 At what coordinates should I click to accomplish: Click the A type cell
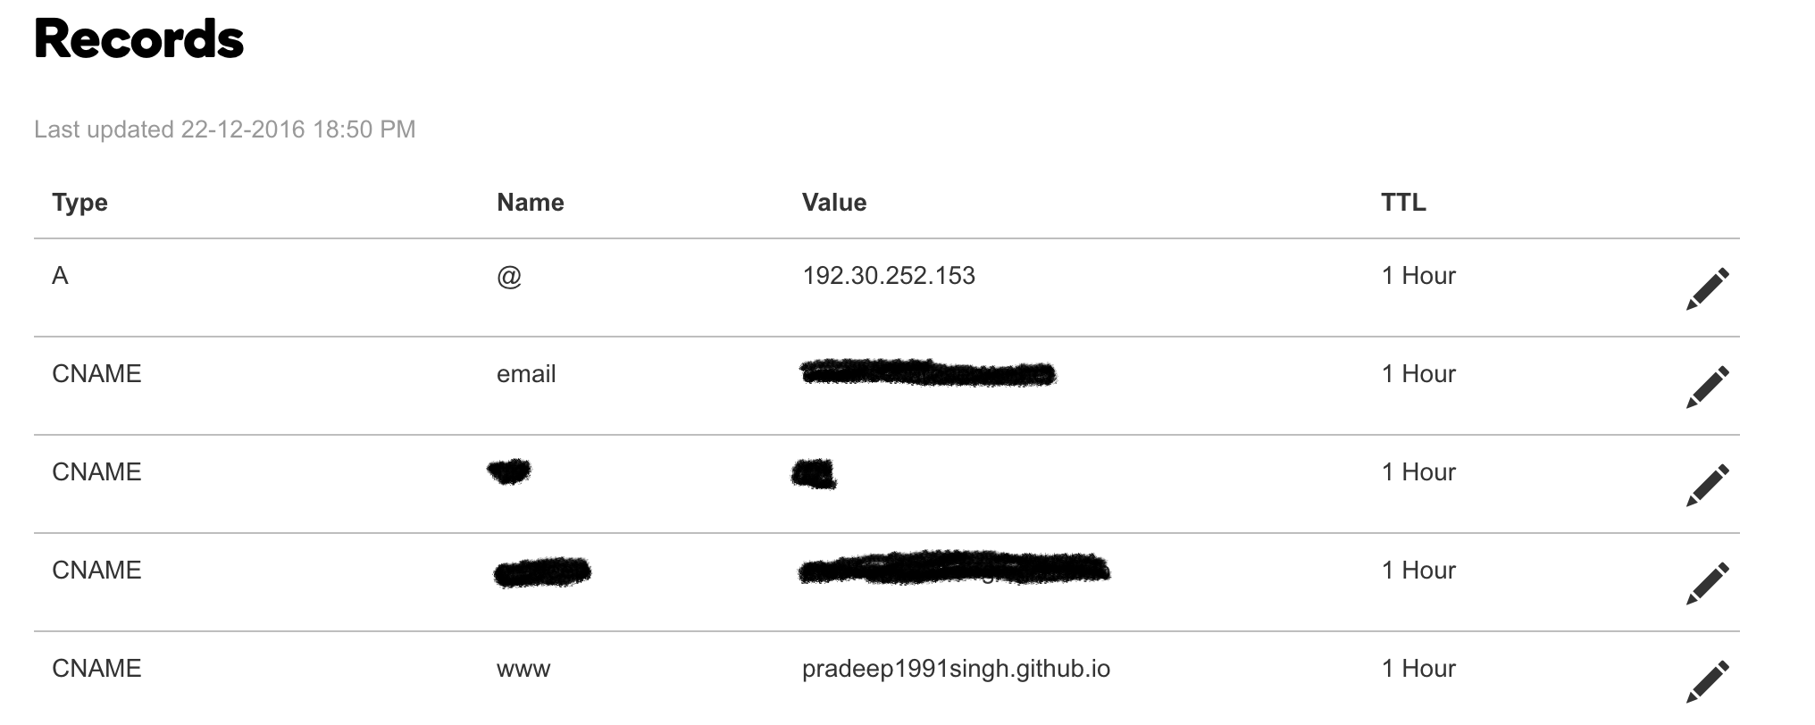(60, 276)
